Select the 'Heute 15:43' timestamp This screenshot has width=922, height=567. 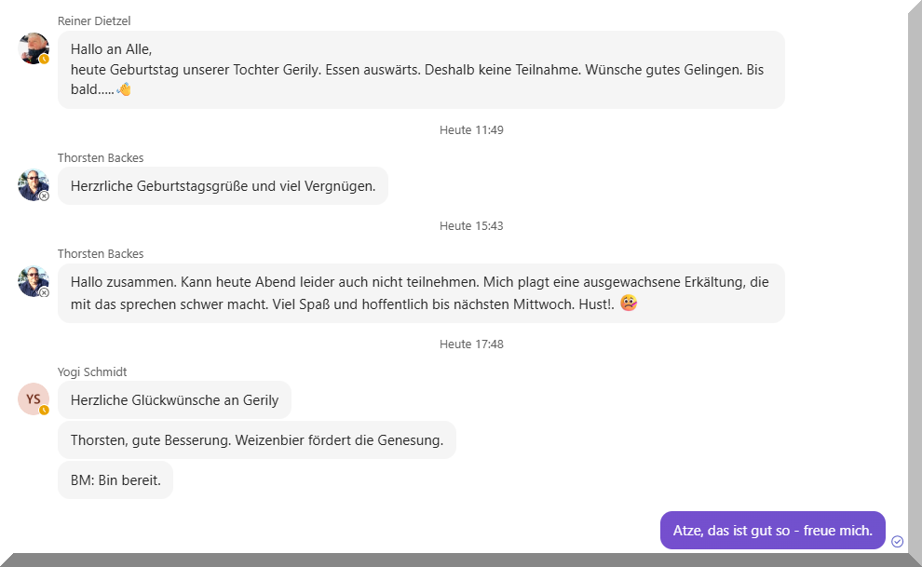471,226
